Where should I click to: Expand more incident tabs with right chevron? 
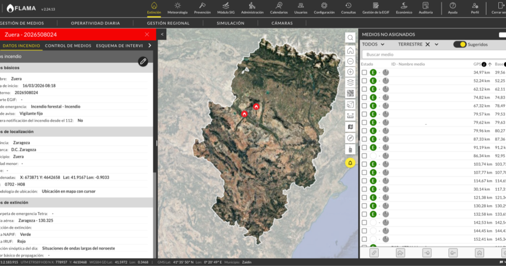(x=150, y=45)
